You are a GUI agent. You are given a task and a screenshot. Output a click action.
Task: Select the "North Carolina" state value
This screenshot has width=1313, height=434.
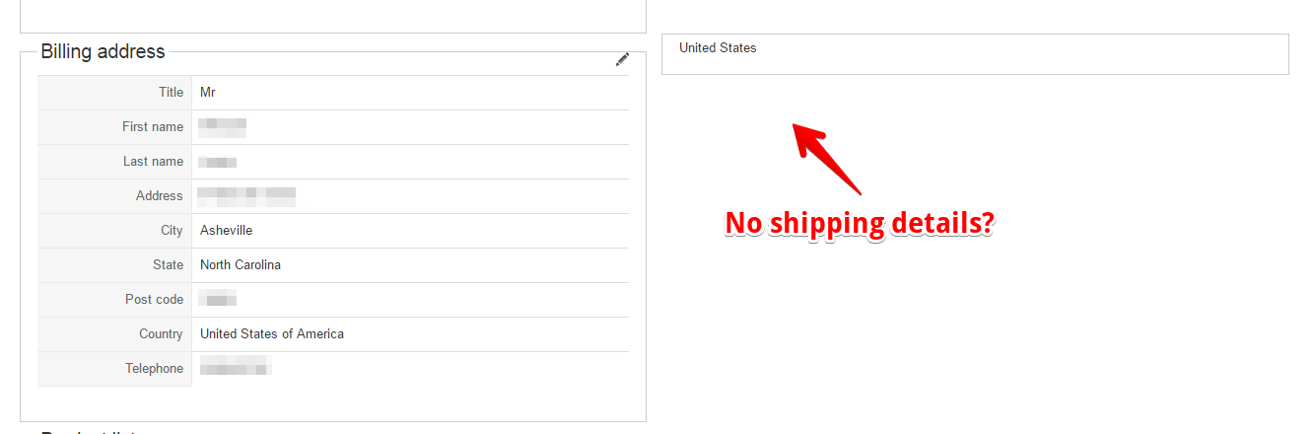pyautogui.click(x=241, y=265)
